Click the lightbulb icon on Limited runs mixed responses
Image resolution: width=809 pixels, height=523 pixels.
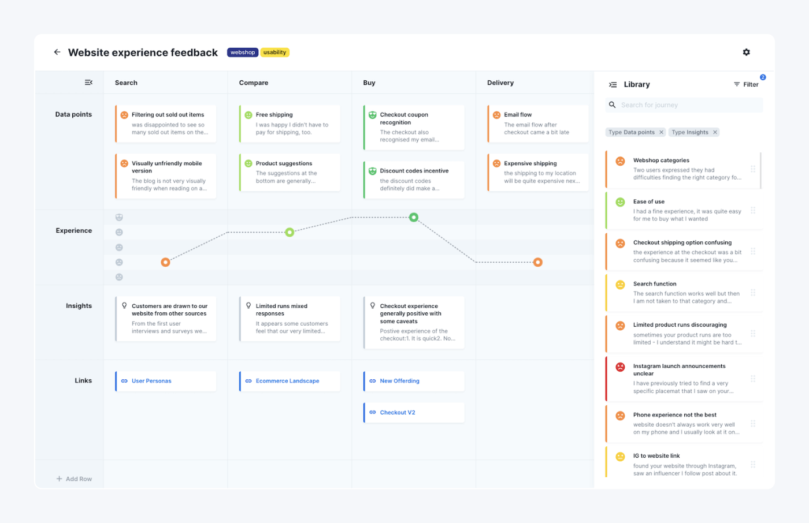coord(249,305)
